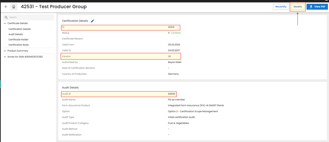Click the certificate badge icon beside the title
The image size is (329, 142).
(x=14, y=7)
